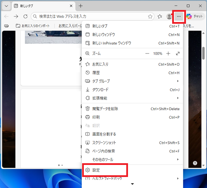Screen dimensions: 207x188
Task: Click the three-dot Settings and more button
Action: tap(179, 16)
